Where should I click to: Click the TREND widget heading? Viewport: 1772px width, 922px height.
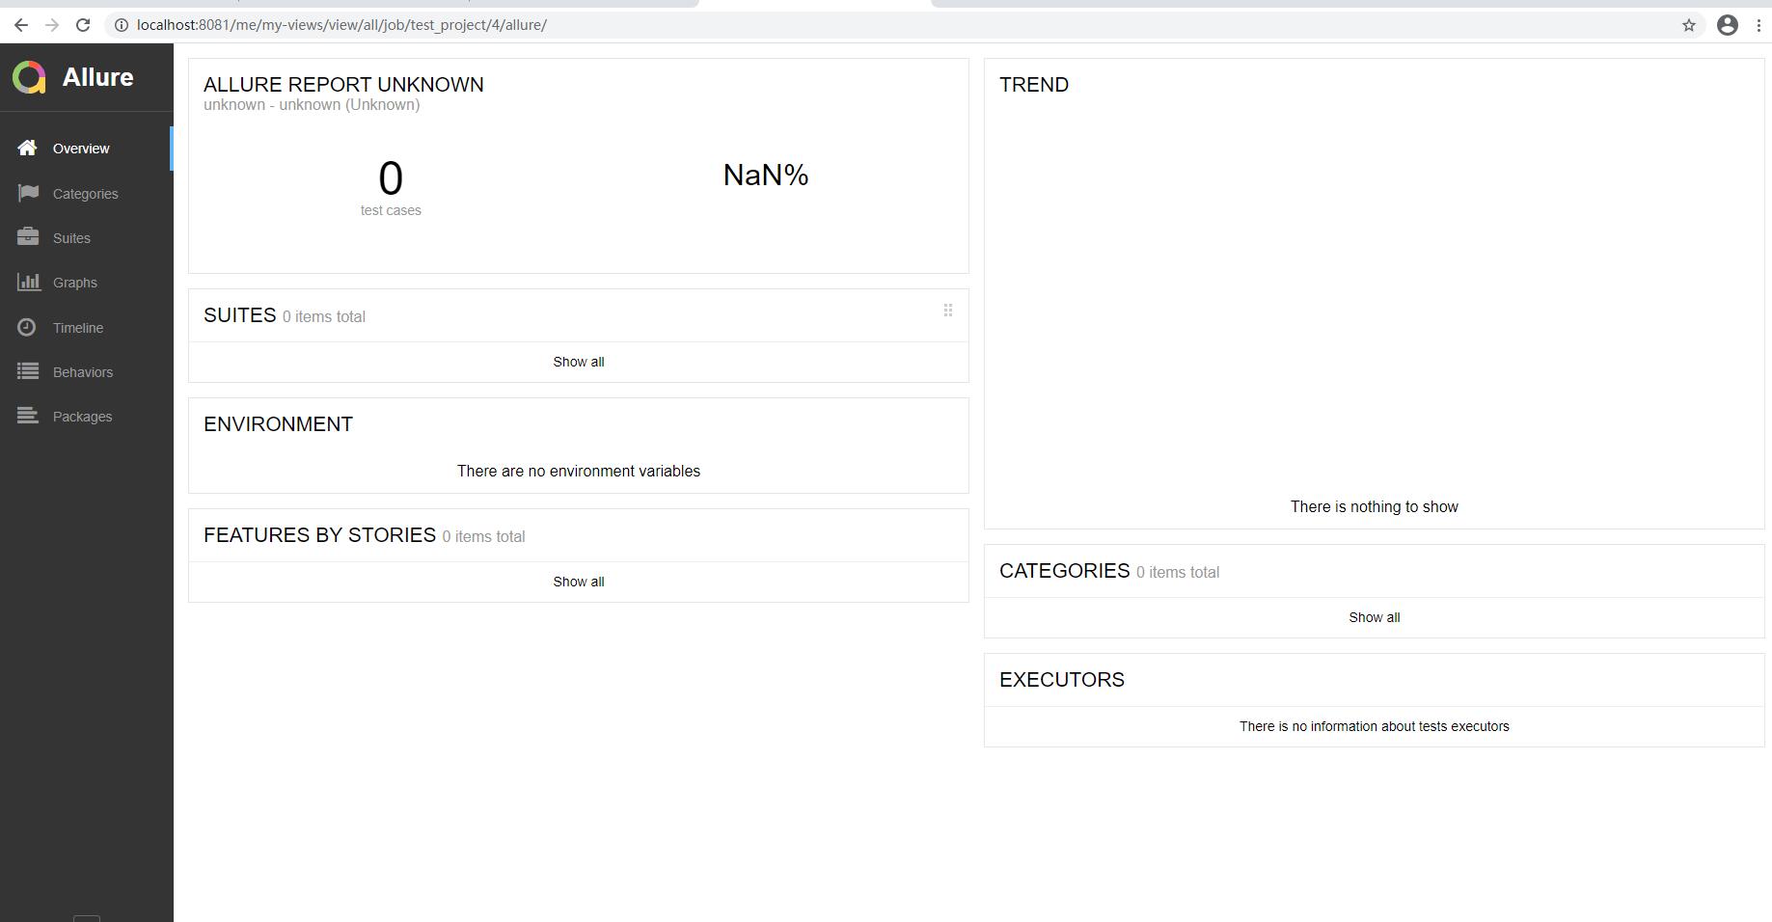[x=1034, y=85]
